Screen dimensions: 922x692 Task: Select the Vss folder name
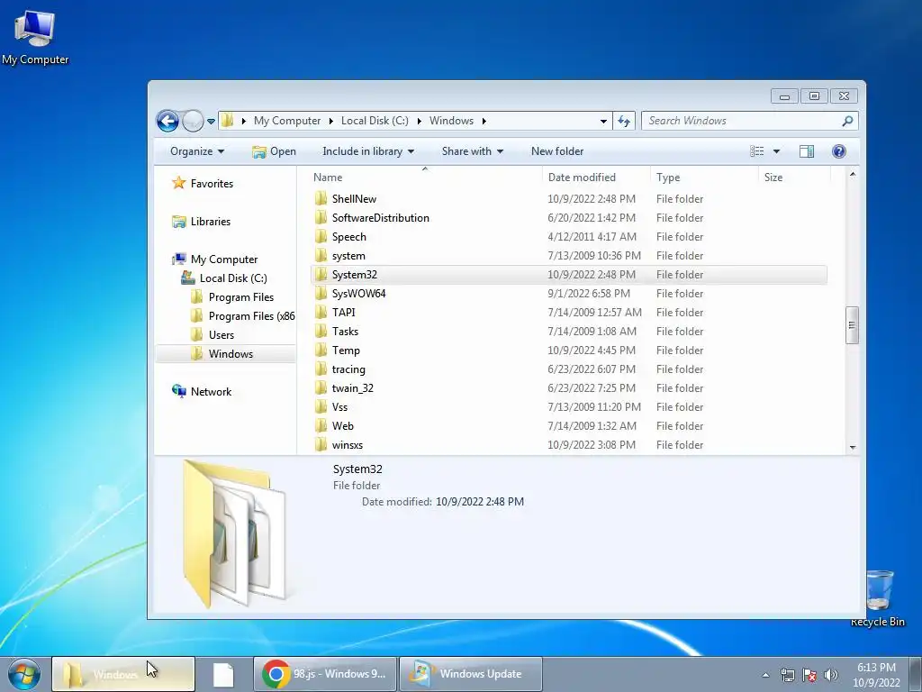tap(339, 407)
